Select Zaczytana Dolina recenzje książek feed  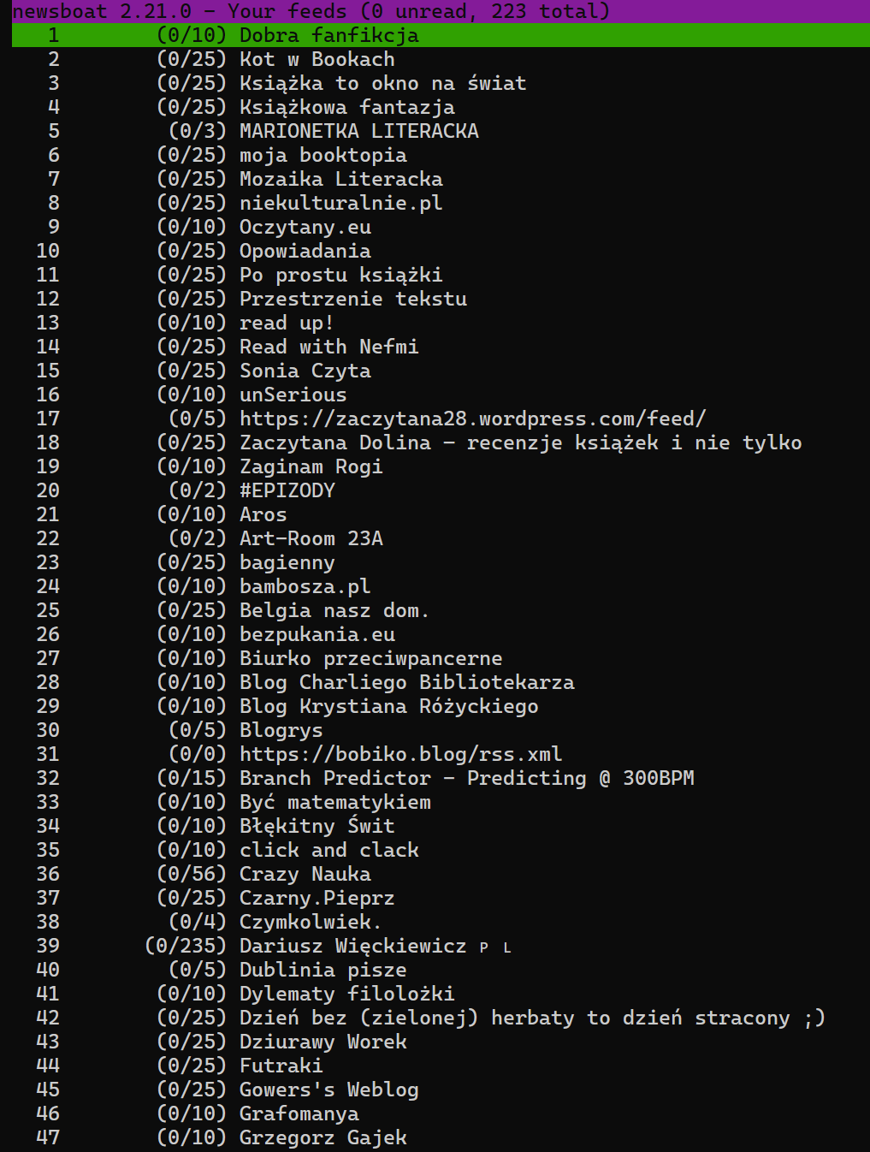coord(520,442)
